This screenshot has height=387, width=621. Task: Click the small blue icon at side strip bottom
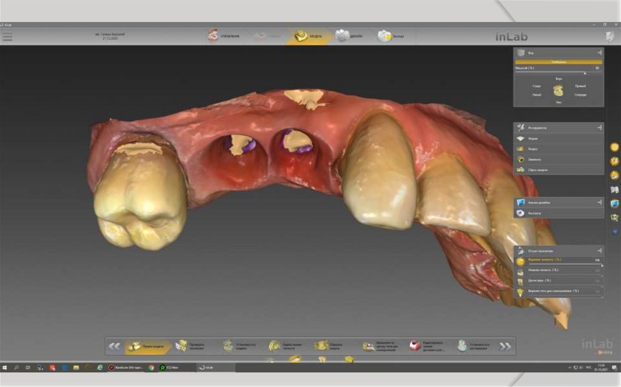615,231
